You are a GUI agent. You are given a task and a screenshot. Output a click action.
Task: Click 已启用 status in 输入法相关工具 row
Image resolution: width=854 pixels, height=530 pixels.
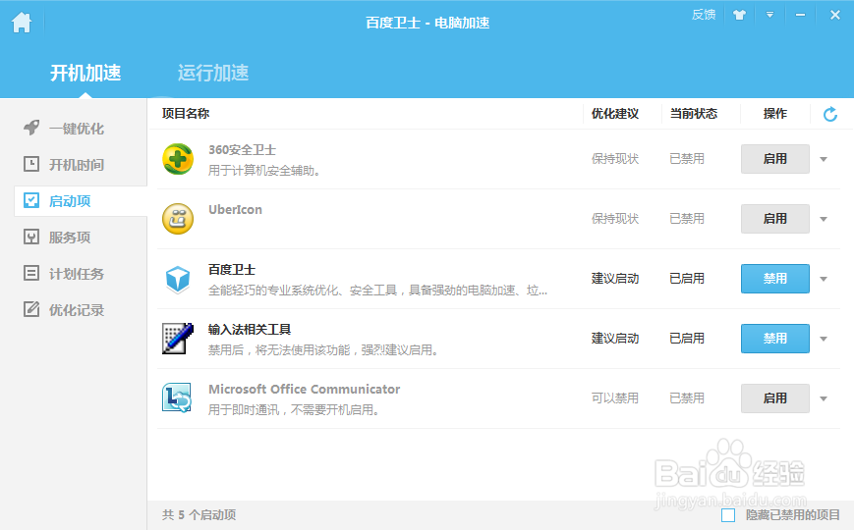(x=687, y=339)
